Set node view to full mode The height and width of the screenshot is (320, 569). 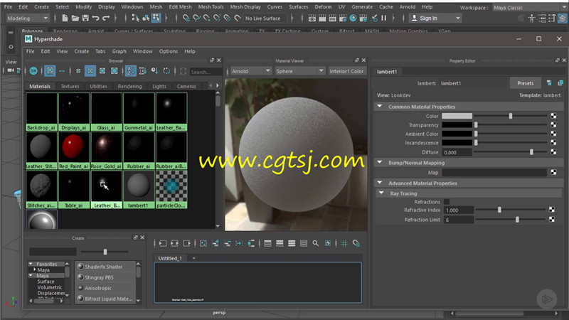point(292,243)
